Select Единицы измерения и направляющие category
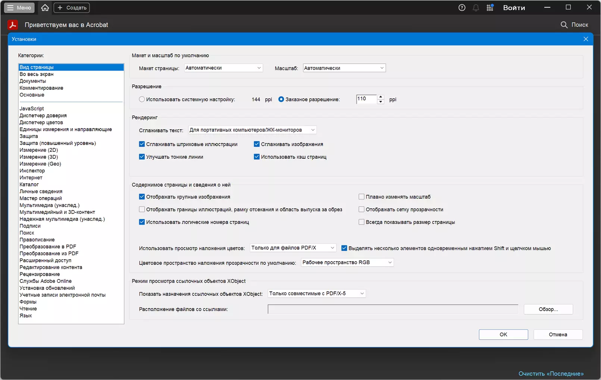This screenshot has height=380, width=601. pyautogui.click(x=66, y=129)
